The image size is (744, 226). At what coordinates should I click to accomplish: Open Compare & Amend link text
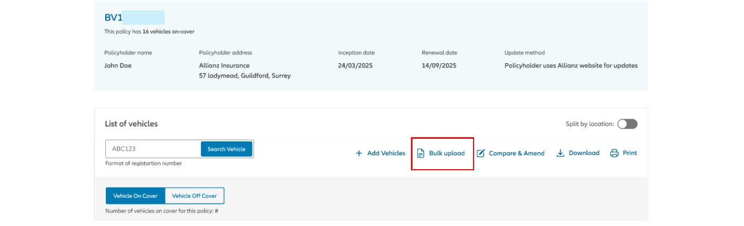[517, 153]
